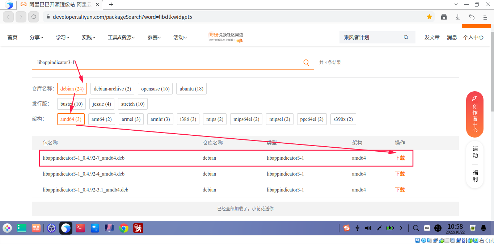Expand the tray with the arrow icon
Viewport: 494px width, 244px height.
coord(401,228)
